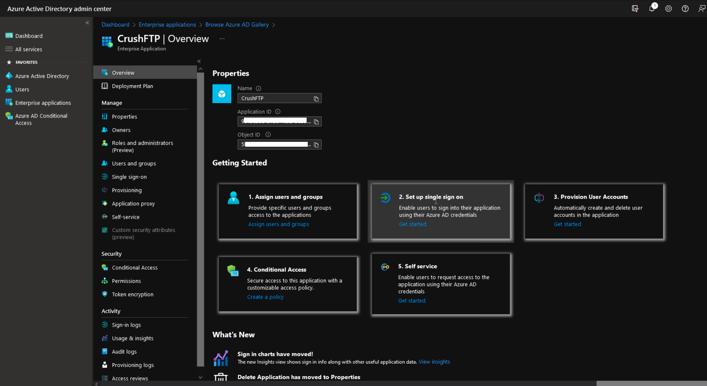Select Overview in the resource menu

pyautogui.click(x=145, y=72)
